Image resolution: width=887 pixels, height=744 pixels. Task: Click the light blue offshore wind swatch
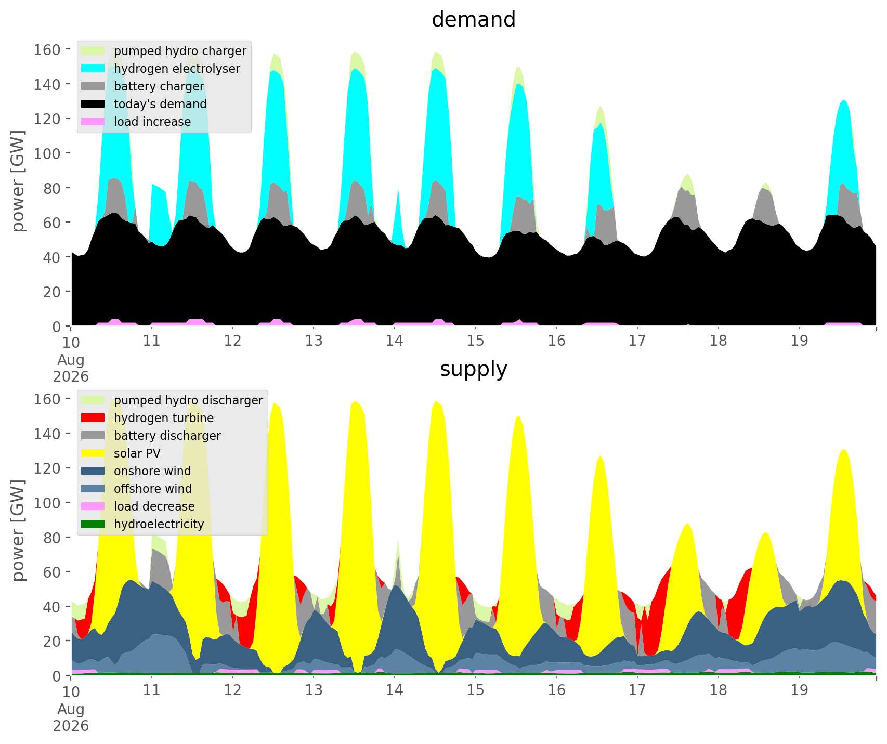pyautogui.click(x=94, y=489)
